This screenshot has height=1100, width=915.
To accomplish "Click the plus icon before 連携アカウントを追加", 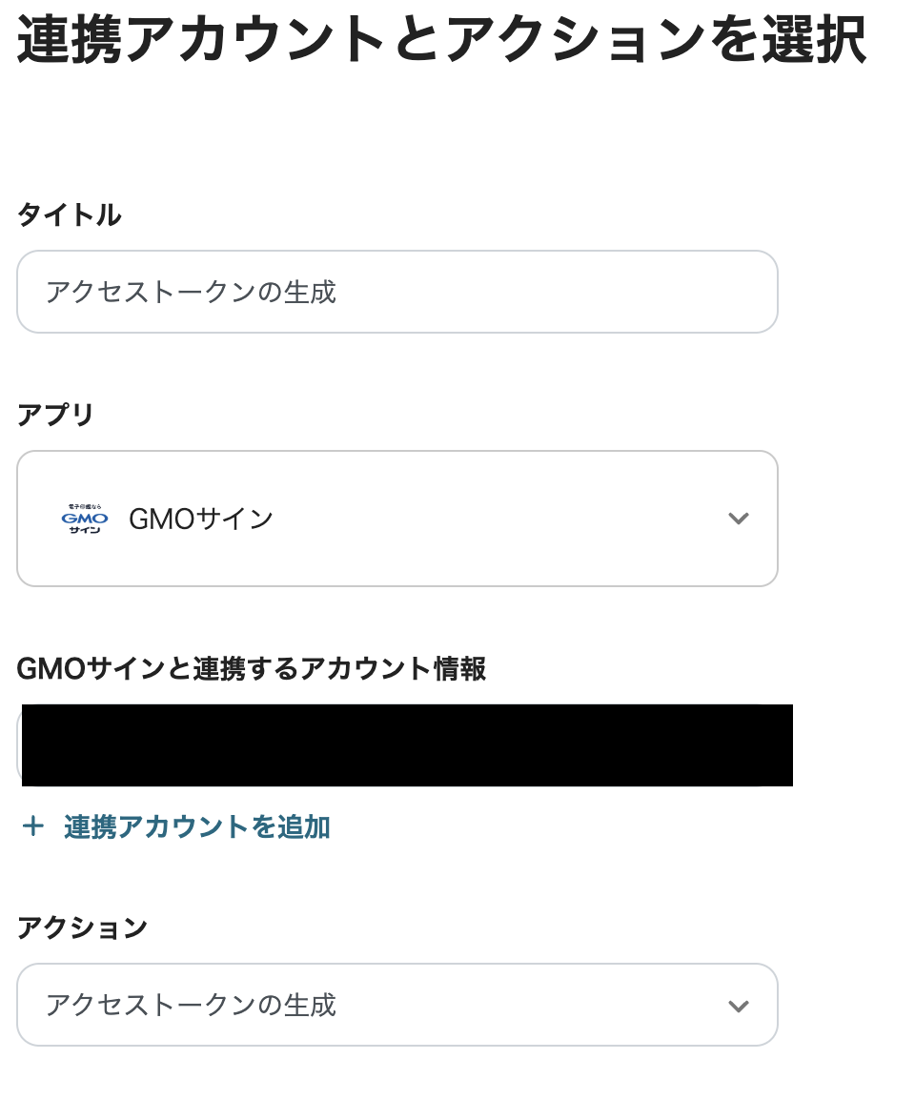I will [33, 826].
